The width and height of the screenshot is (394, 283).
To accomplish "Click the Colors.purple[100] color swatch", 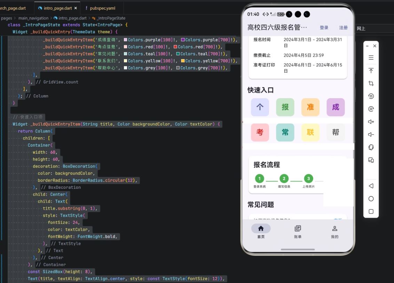I will (x=125, y=40).
